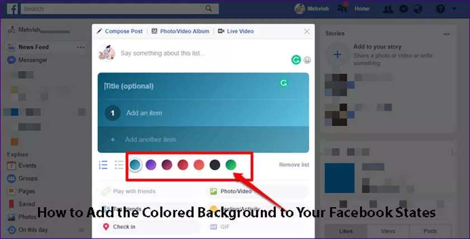470x239 pixels.
Task: Switch to Live Video tab
Action: tap(236, 31)
